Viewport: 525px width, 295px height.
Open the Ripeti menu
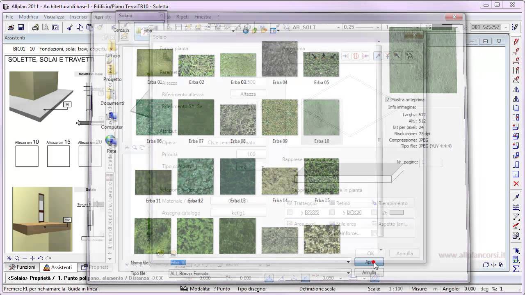pyautogui.click(x=183, y=17)
